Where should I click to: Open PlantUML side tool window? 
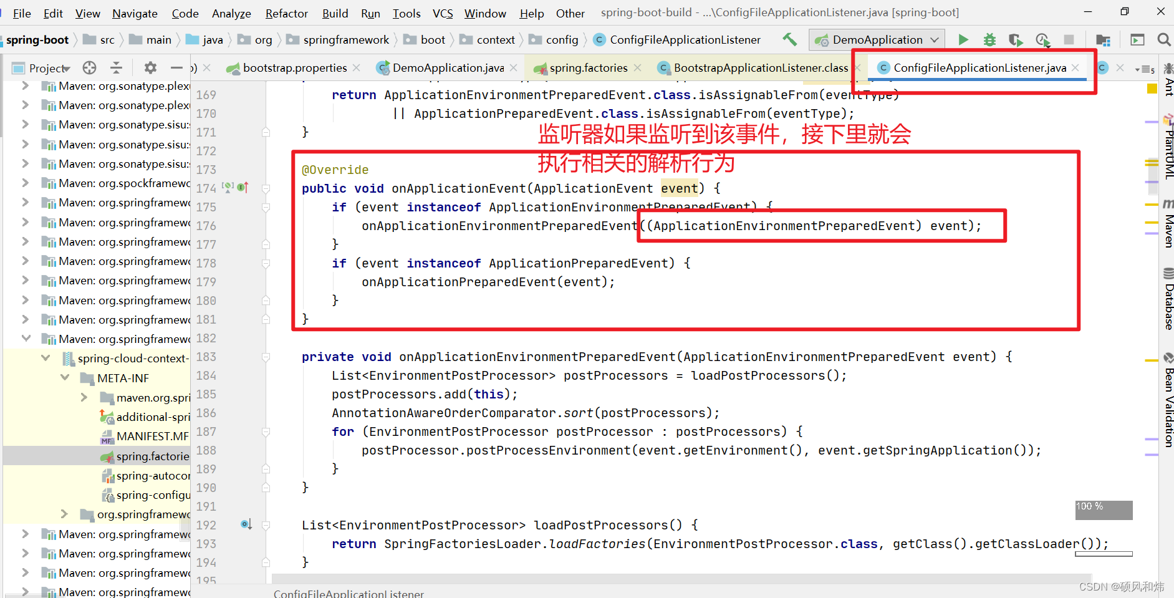[x=1168, y=147]
